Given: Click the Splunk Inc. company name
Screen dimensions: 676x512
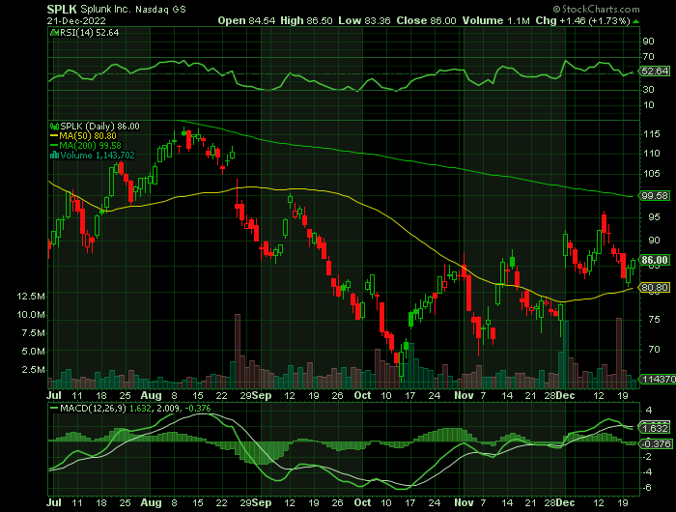Looking at the screenshot, I should (x=105, y=9).
